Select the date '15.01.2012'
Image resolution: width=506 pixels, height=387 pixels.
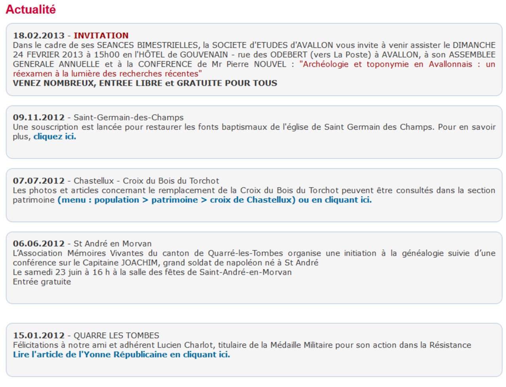pyautogui.click(x=39, y=335)
